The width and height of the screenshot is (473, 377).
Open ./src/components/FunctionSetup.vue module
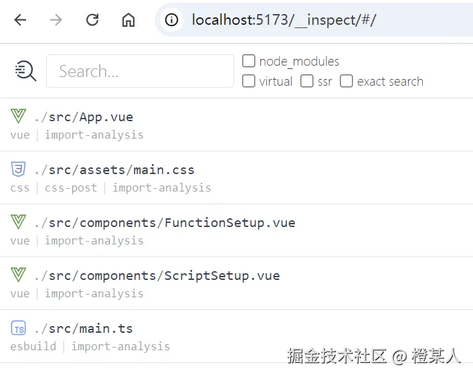coord(237,230)
